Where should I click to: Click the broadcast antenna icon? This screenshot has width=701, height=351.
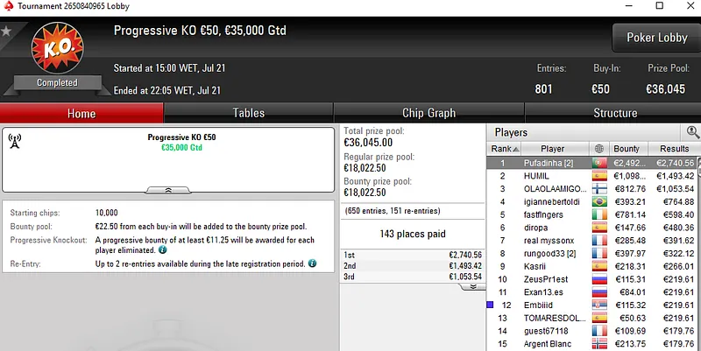point(14,140)
